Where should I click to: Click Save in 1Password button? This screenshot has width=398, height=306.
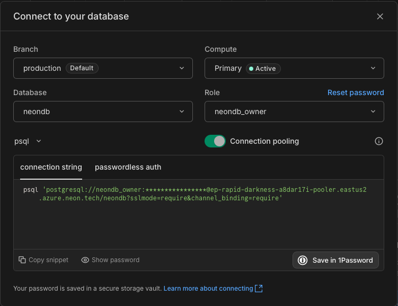335,260
